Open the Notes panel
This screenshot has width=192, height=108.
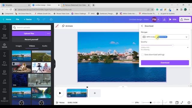coord(60,103)
